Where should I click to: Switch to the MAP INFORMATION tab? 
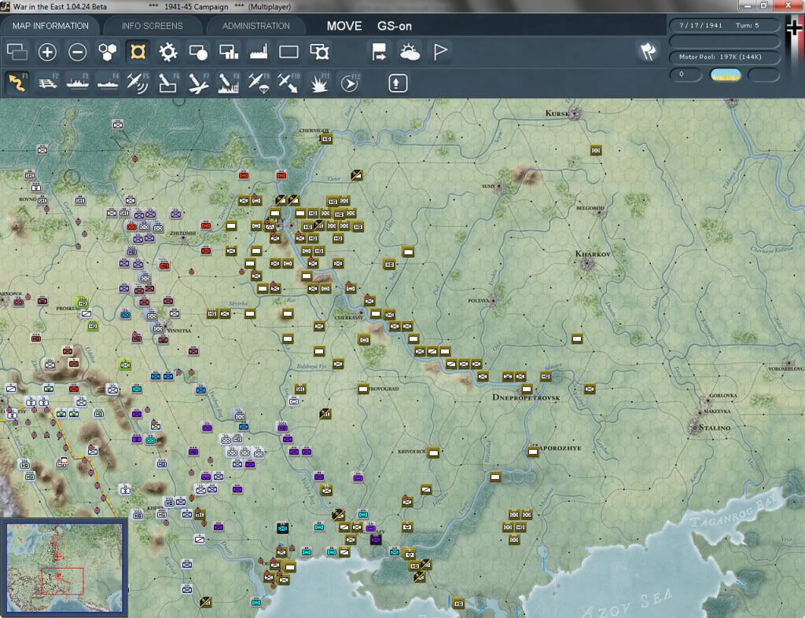point(50,26)
